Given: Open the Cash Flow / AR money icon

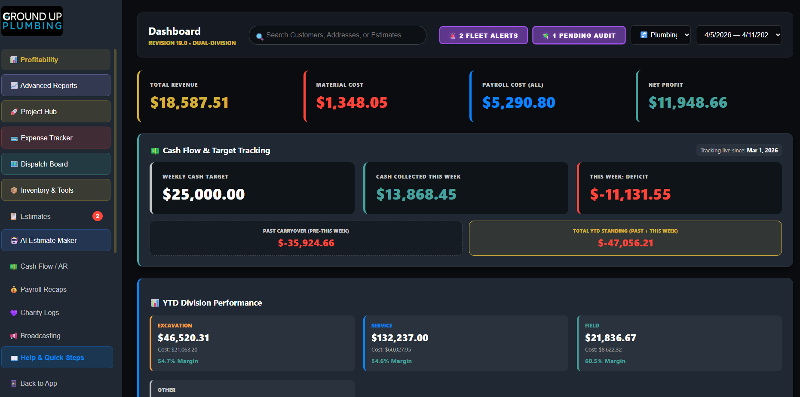Looking at the screenshot, I should coord(13,266).
